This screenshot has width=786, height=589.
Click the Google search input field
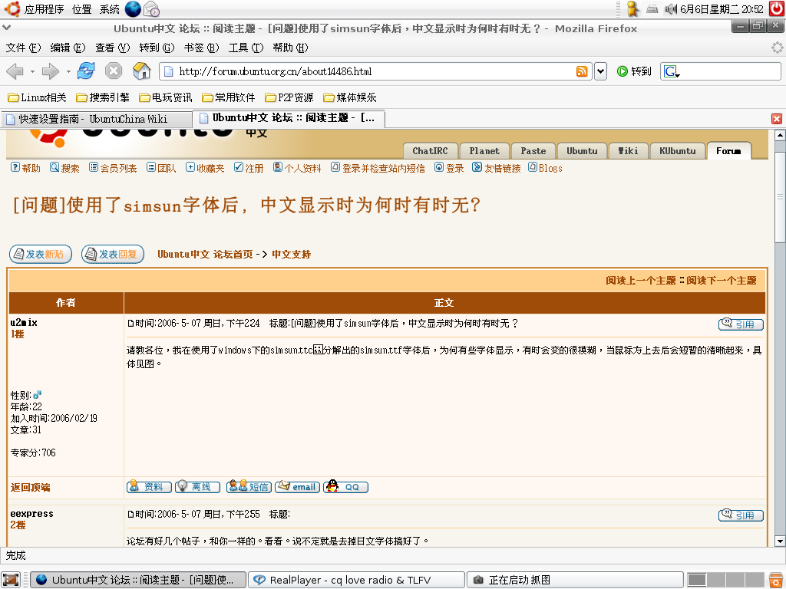click(x=729, y=71)
